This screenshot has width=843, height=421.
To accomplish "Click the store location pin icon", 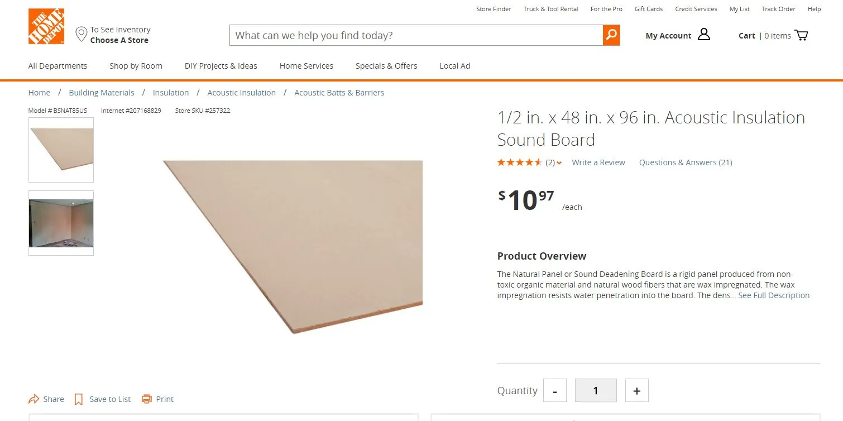I will click(81, 34).
